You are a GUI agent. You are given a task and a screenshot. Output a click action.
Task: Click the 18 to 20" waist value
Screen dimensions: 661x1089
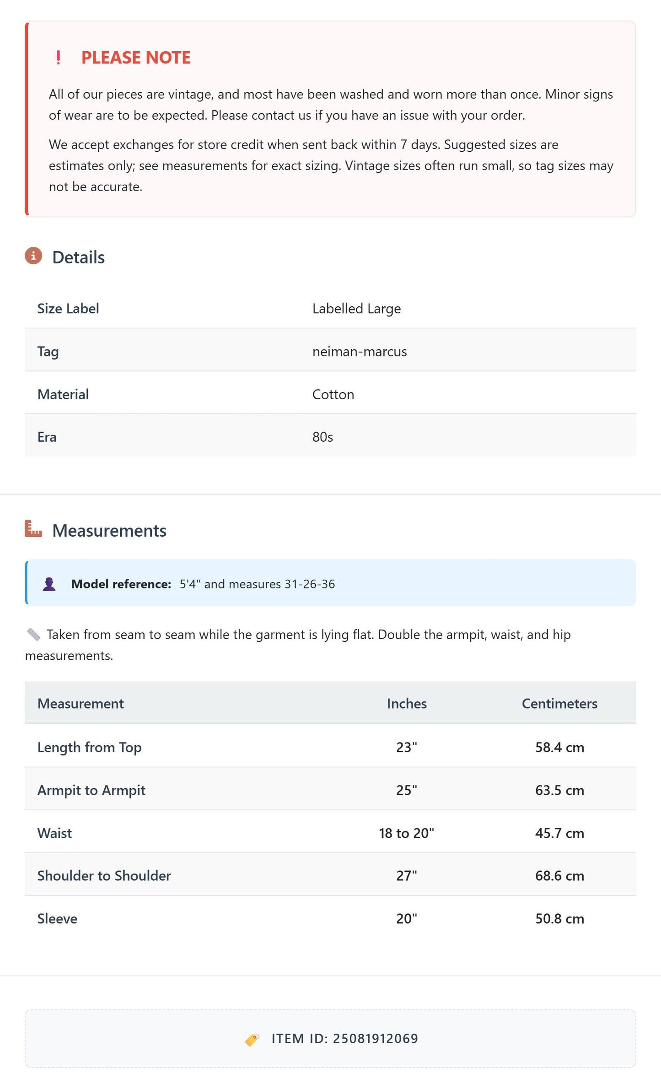(x=407, y=833)
